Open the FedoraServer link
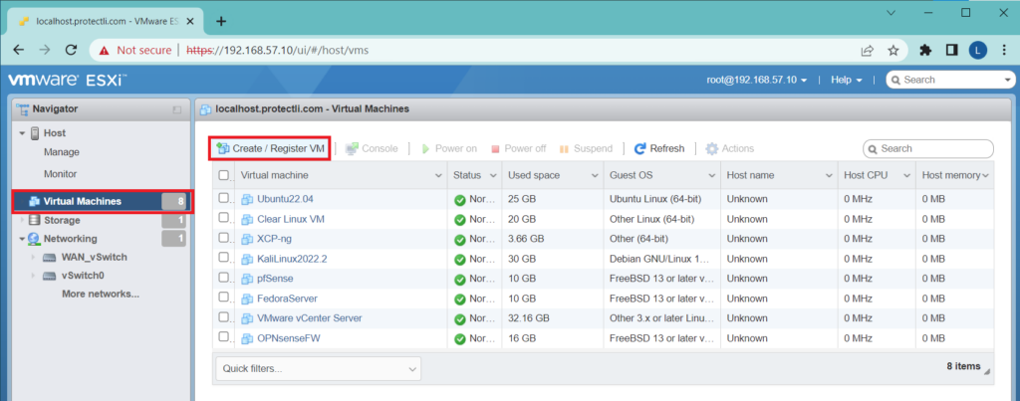The width and height of the screenshot is (1020, 401). tap(288, 299)
